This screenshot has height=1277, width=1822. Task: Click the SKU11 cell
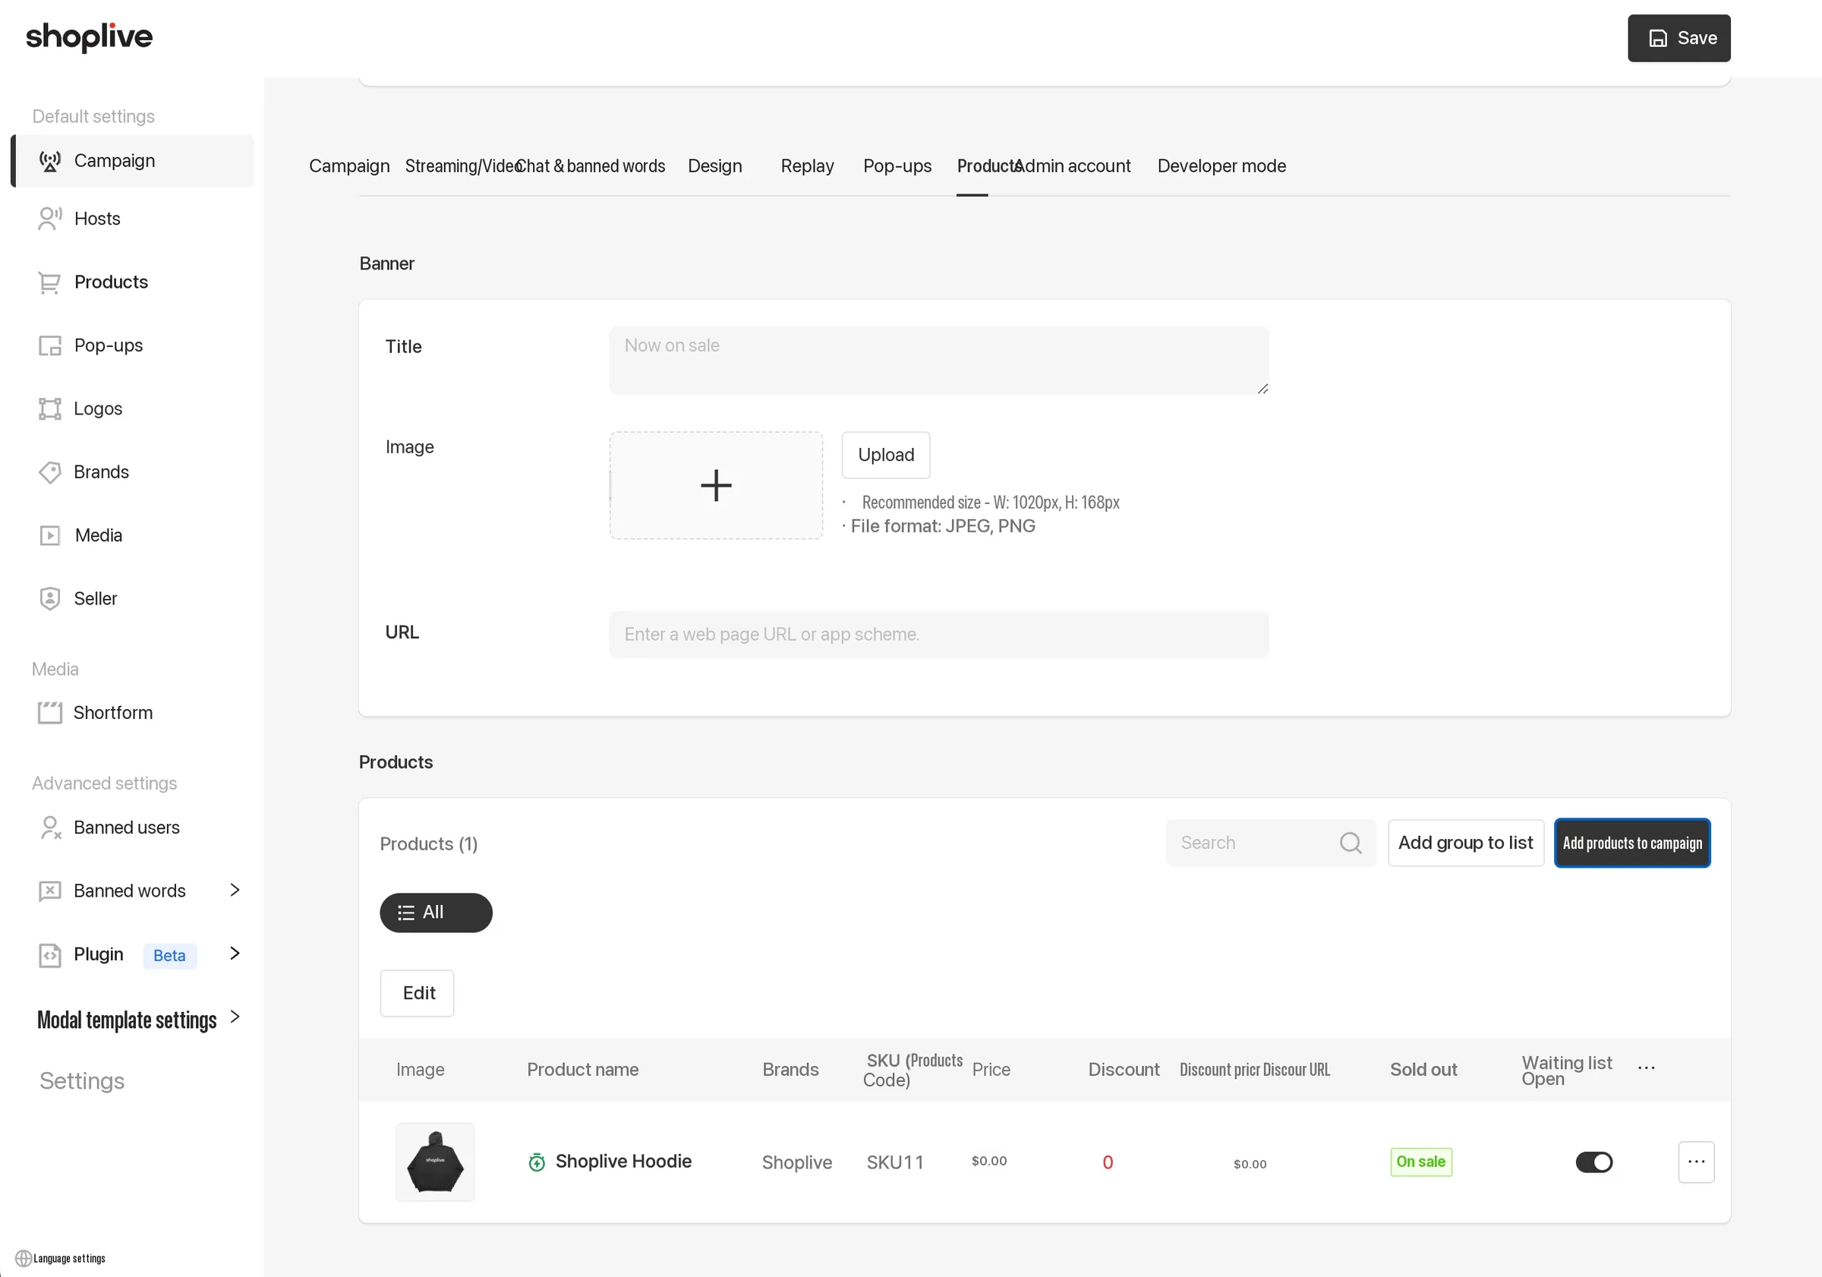pyautogui.click(x=895, y=1162)
